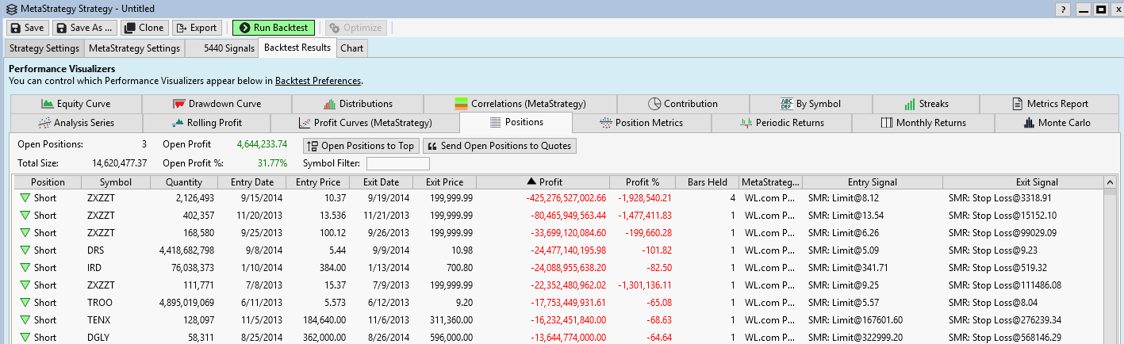
Task: Click the Save toolbar button
Action: 27,28
